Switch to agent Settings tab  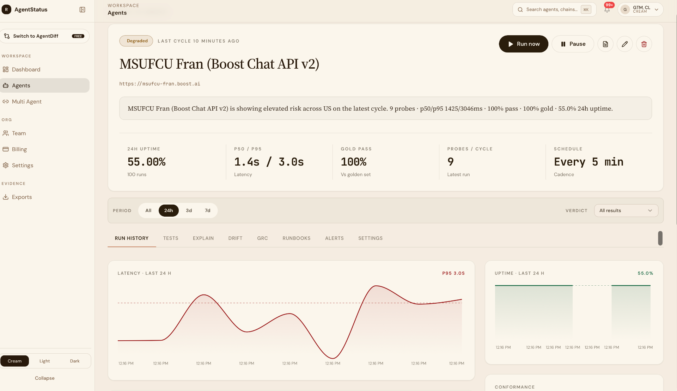coord(371,238)
